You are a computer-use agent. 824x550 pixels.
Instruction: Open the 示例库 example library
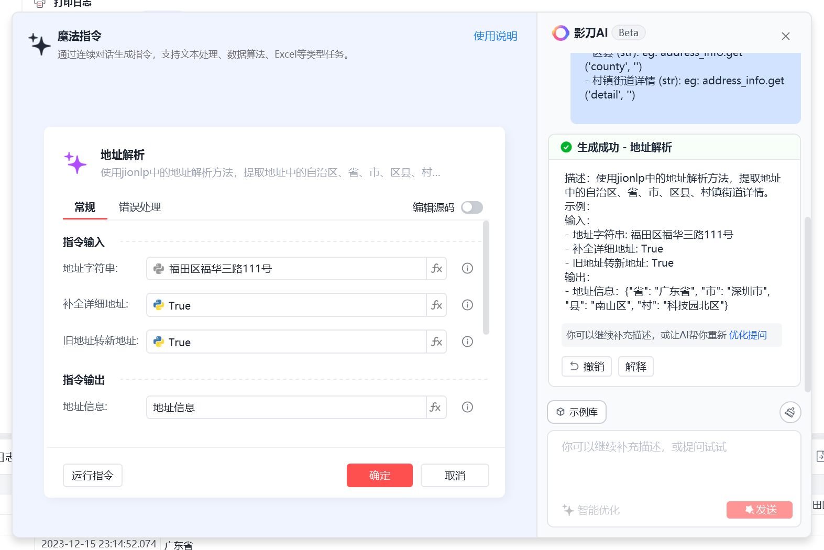coord(577,412)
